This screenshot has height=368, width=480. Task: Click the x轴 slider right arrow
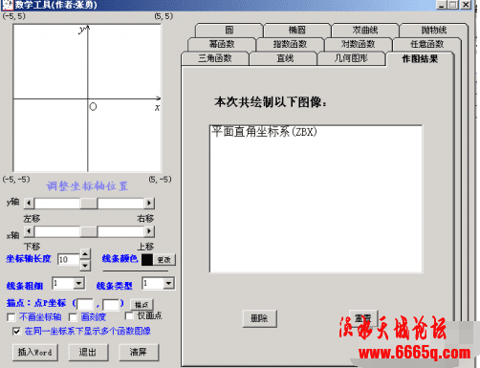tap(149, 230)
